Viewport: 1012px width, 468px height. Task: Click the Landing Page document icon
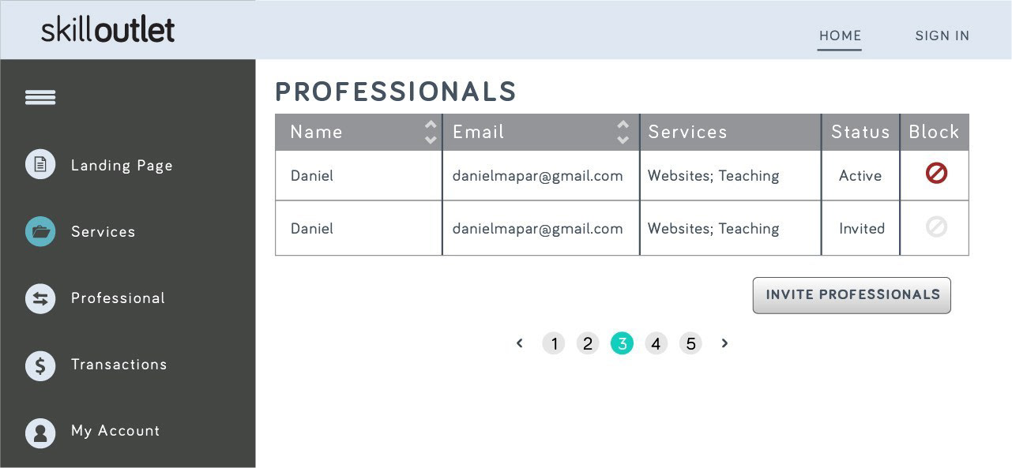click(40, 165)
